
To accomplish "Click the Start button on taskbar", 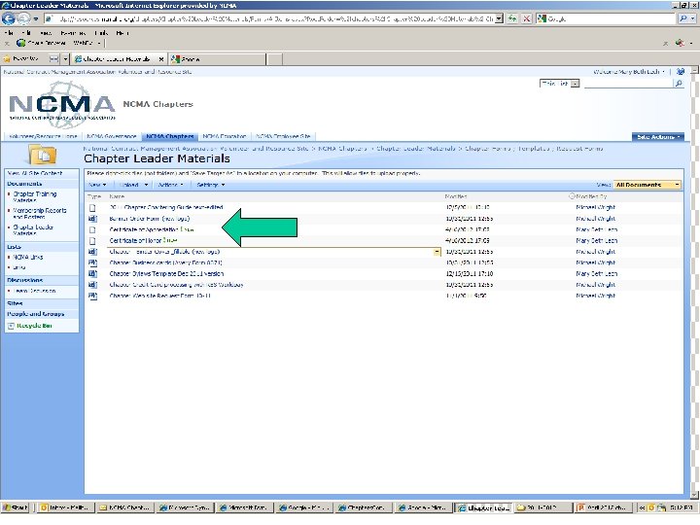I will tap(16, 507).
